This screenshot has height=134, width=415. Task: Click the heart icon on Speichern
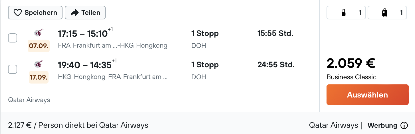18,13
